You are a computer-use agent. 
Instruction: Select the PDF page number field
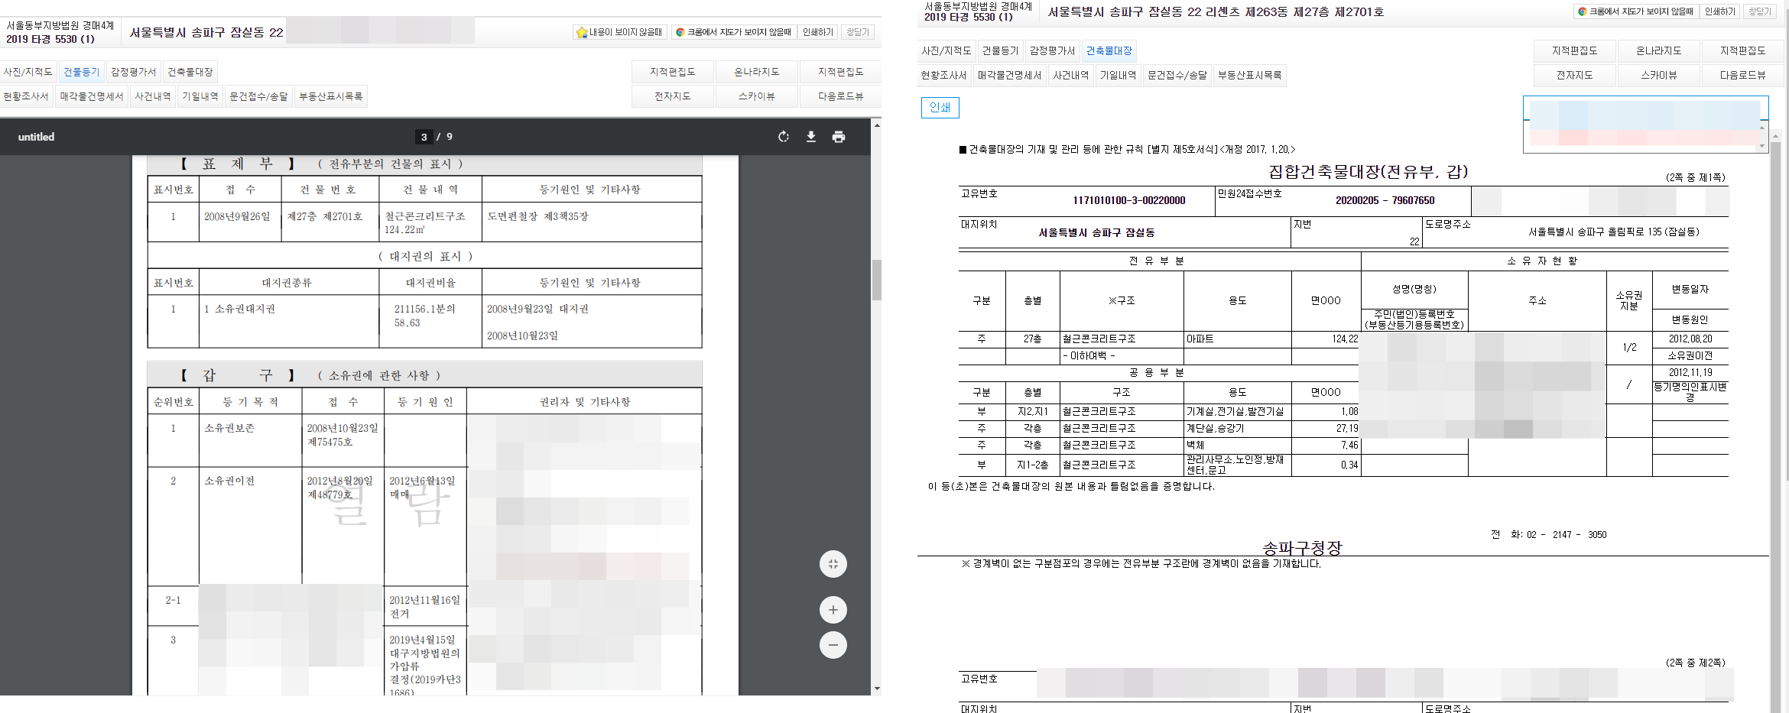tap(424, 137)
